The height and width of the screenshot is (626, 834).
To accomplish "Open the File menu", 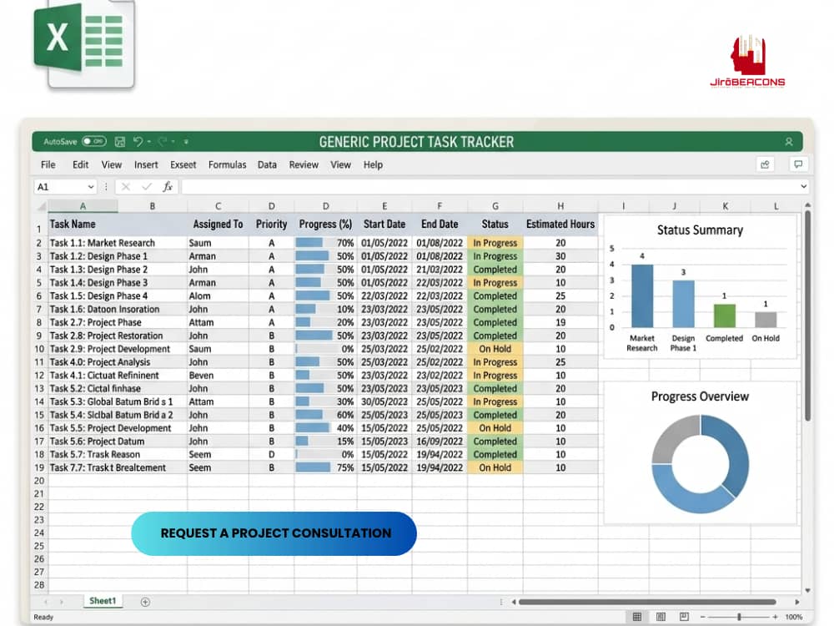I will click(48, 165).
